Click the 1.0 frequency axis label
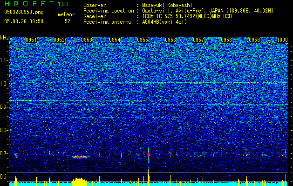293x186 pixels. [4, 84]
